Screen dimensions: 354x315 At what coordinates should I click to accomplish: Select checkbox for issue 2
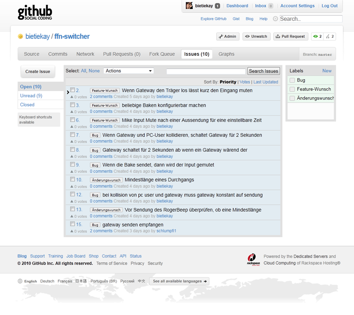(x=73, y=90)
